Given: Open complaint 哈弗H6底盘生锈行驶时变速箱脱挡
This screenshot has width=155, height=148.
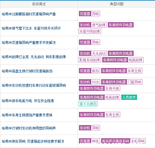Looking at the screenshot, I should pyautogui.click(x=27, y=71).
